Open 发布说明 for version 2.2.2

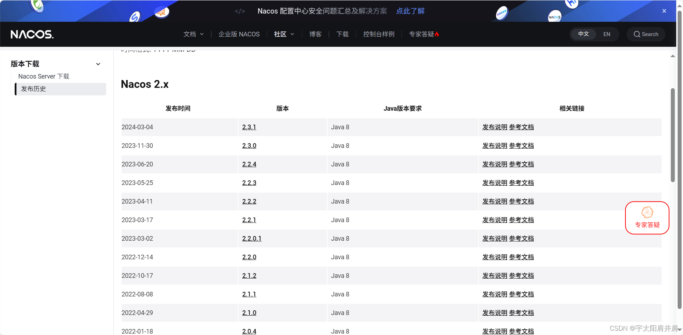pyautogui.click(x=495, y=201)
